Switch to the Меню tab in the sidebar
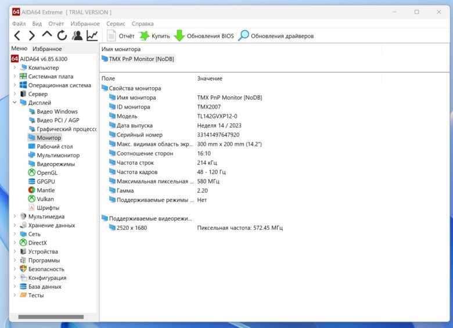This screenshot has width=453, height=328. pos(19,49)
